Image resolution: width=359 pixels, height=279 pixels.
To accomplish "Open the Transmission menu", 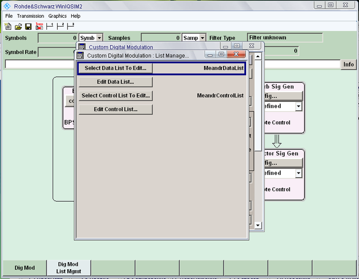I will click(x=31, y=16).
